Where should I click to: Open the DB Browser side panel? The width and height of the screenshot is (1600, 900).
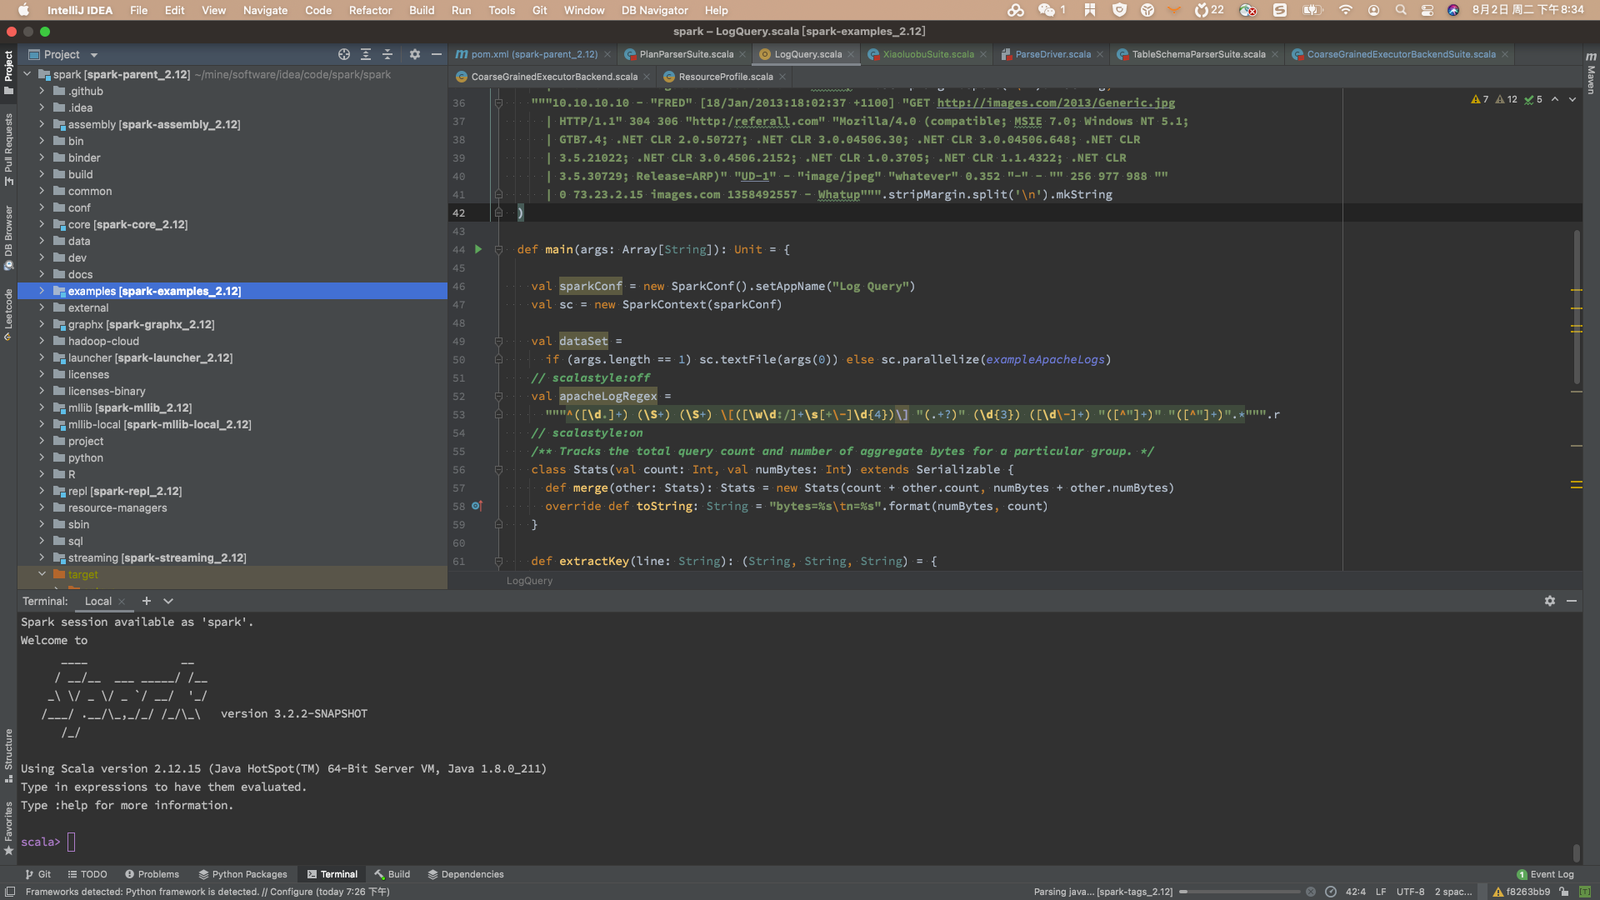coord(8,237)
